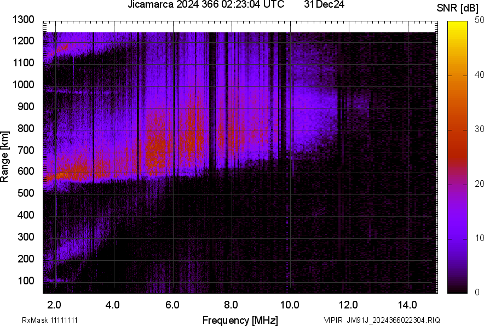Click the ionogram SNR plot area
Screen dimensions: 484x326
click(x=240, y=157)
